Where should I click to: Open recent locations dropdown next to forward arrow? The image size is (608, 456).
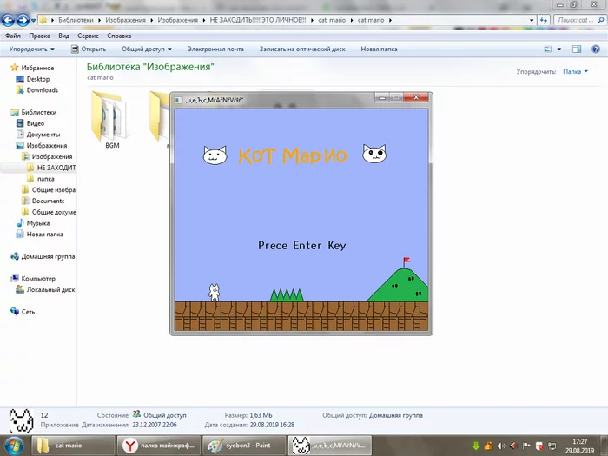pos(33,21)
